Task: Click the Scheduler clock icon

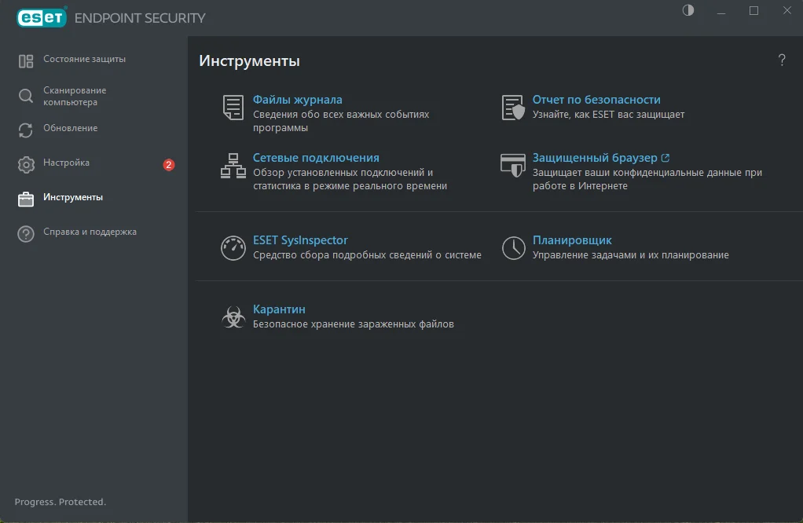Action: (x=513, y=248)
